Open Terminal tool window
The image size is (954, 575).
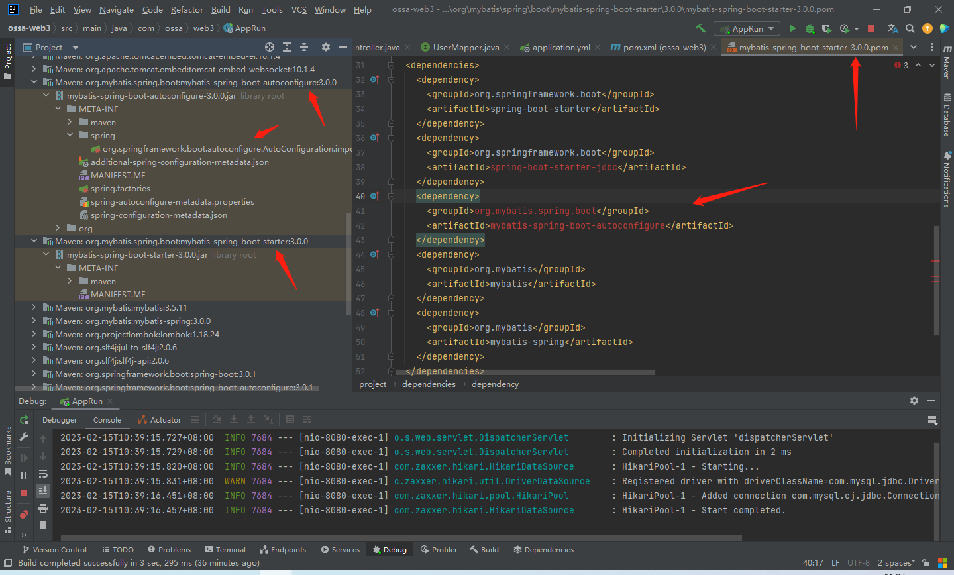225,550
